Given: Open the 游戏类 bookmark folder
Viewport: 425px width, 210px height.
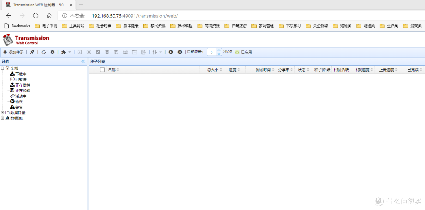Looking at the screenshot, I should click(412, 26).
